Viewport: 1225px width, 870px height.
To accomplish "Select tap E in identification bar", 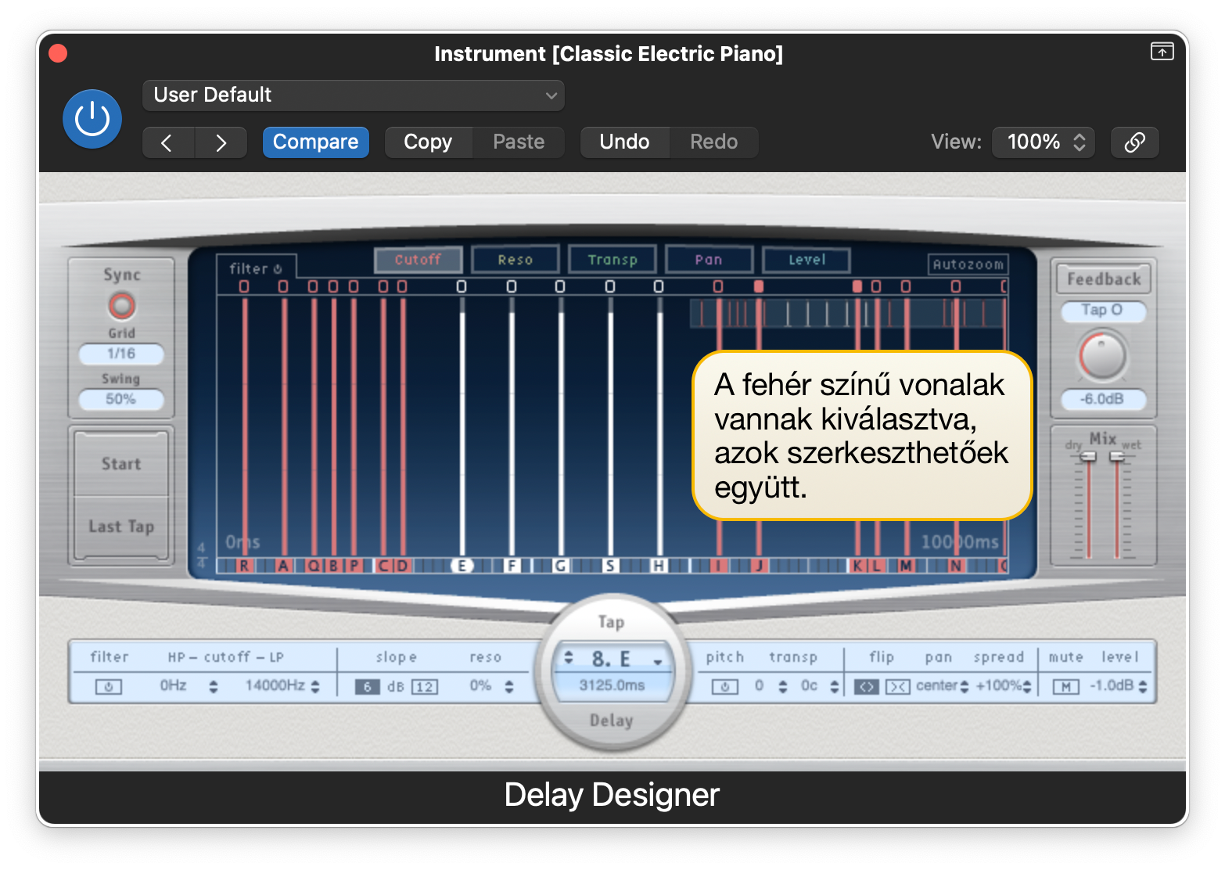I will [x=462, y=565].
